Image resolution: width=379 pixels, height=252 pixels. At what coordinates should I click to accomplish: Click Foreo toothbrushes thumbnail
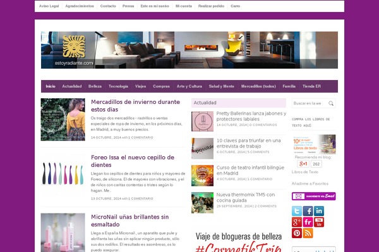pos(63,173)
